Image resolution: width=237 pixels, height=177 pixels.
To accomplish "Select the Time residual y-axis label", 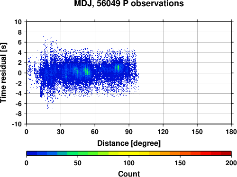I will click(x=3, y=73).
